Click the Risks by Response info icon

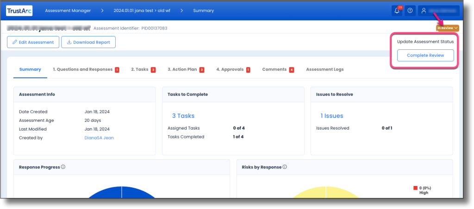click(x=285, y=167)
